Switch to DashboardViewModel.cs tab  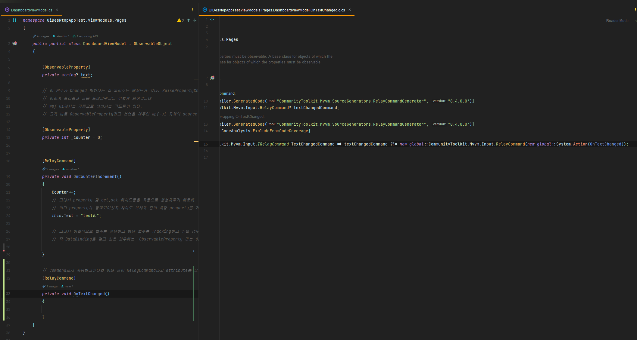pyautogui.click(x=31, y=10)
